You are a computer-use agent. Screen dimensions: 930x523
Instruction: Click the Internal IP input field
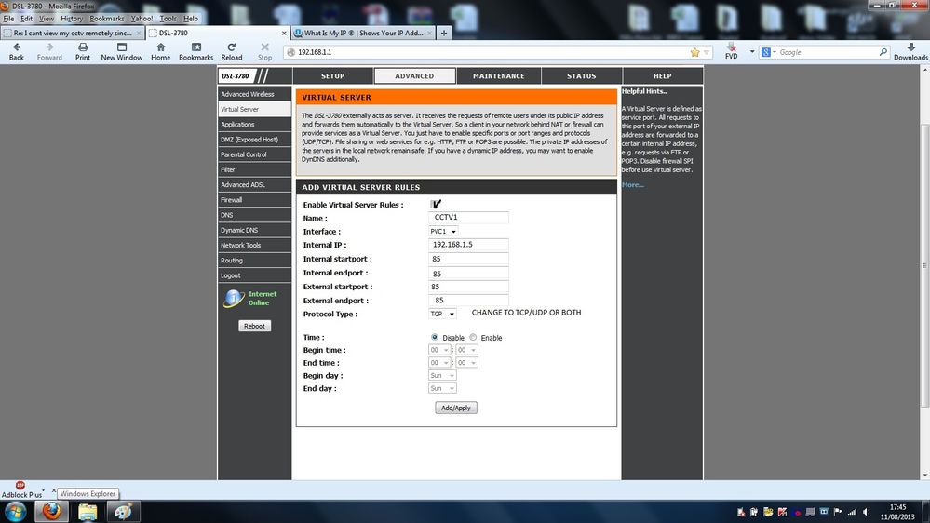pos(468,245)
